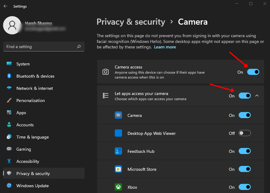Screen dimensions: 270x193
Task: Disable camera access for Xbox
Action: point(244,187)
